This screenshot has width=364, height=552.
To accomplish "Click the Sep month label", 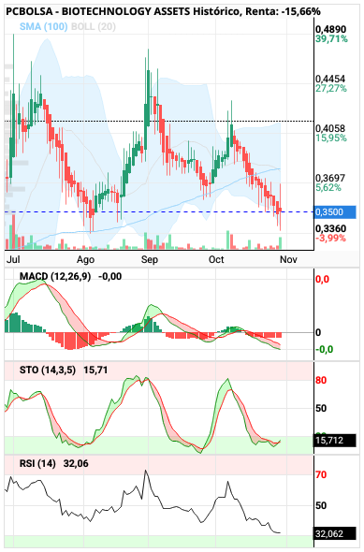I will pyautogui.click(x=150, y=260).
